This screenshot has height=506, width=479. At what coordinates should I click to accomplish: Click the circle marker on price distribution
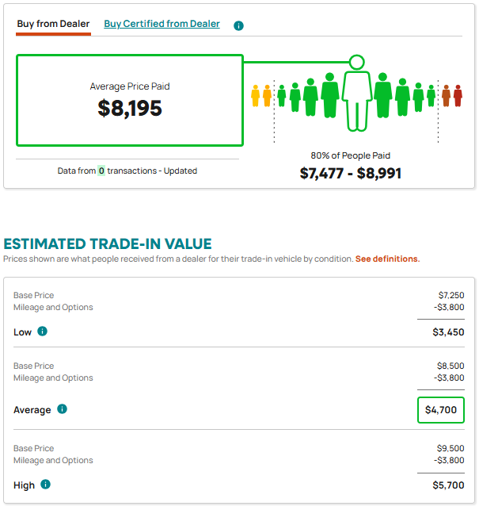click(x=356, y=62)
